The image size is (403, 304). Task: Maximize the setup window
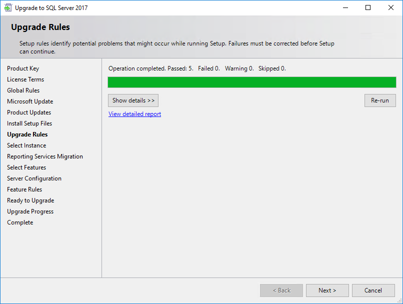pos(368,7)
